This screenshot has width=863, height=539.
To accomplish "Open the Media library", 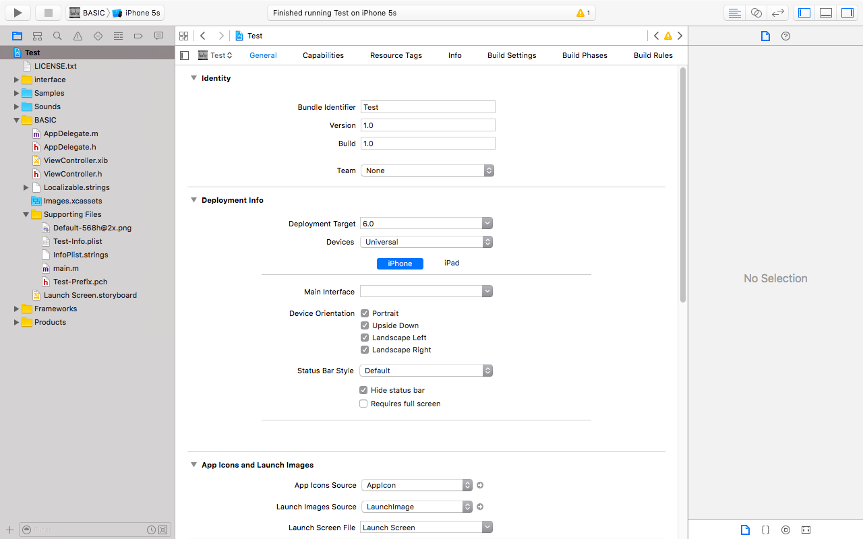I will (x=806, y=530).
